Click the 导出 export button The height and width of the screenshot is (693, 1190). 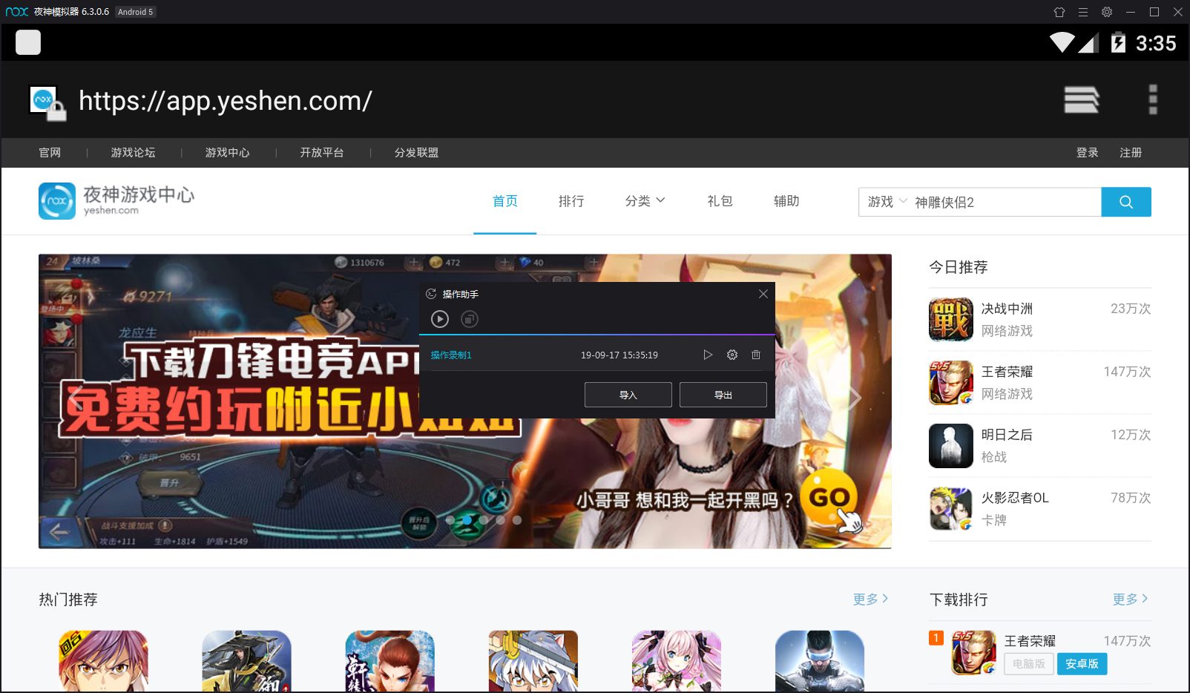point(723,395)
